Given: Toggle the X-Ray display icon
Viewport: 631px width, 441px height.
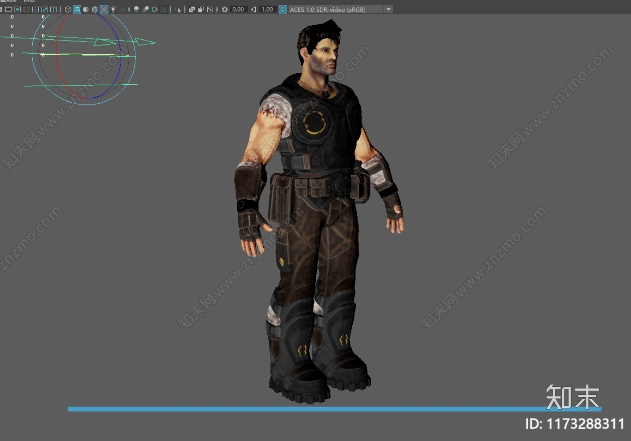Looking at the screenshot, I should (192, 9).
